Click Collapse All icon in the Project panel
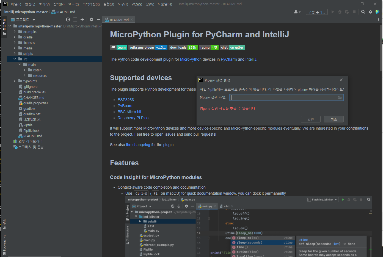This screenshot has width=383, height=257. [82, 19]
